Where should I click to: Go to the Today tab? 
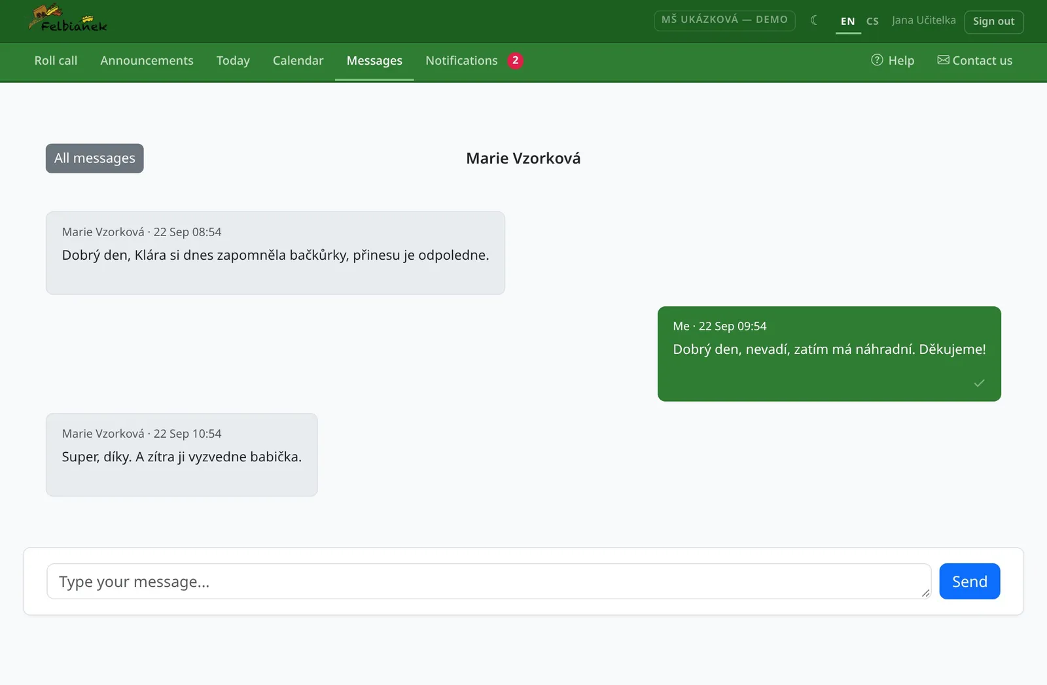233,61
